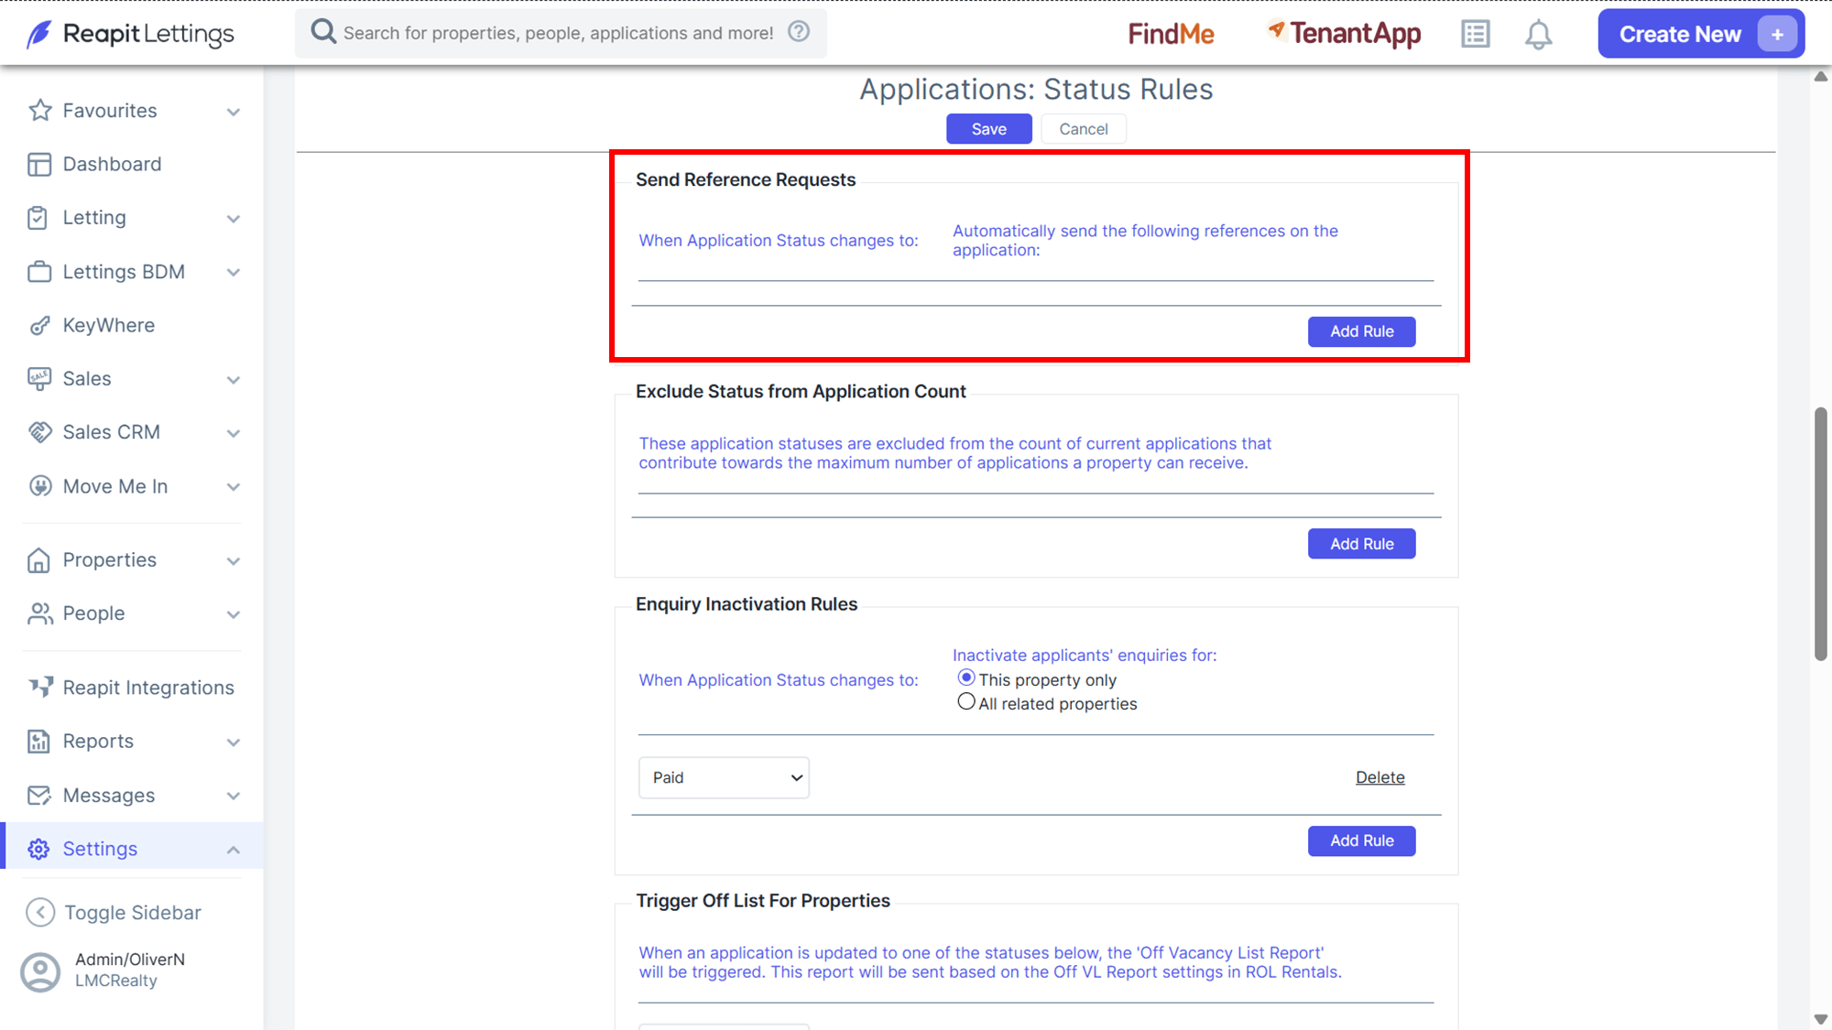Click the Dashboard sidebar icon
This screenshot has height=1030, width=1832.
(x=38, y=164)
